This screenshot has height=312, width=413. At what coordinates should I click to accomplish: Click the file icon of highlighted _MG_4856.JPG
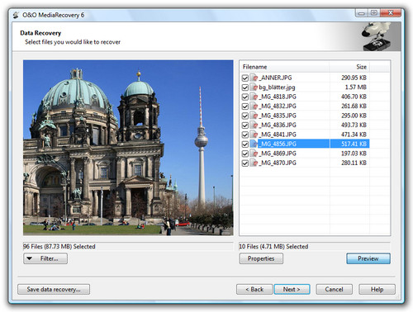(x=254, y=144)
